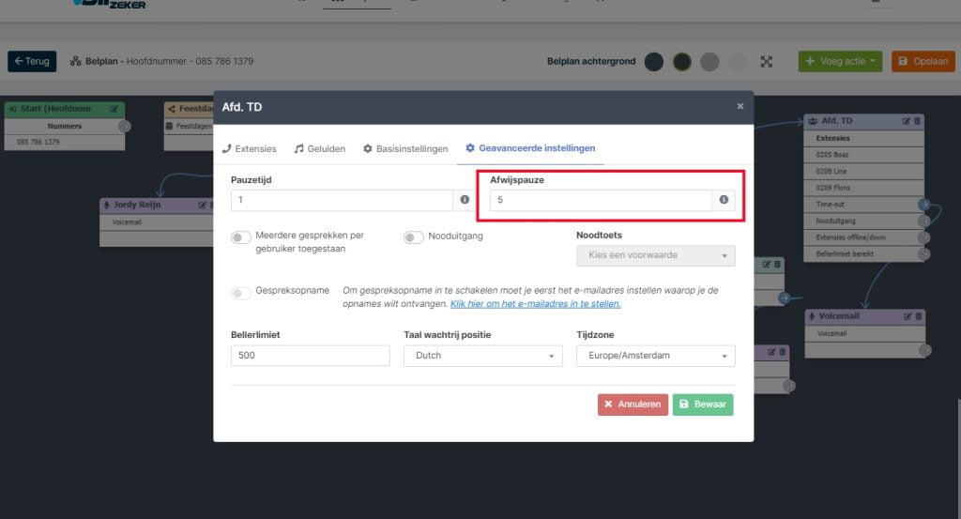Screen dimensions: 961x519
Task: Open the e-mailadres instellen link
Action: (536, 304)
